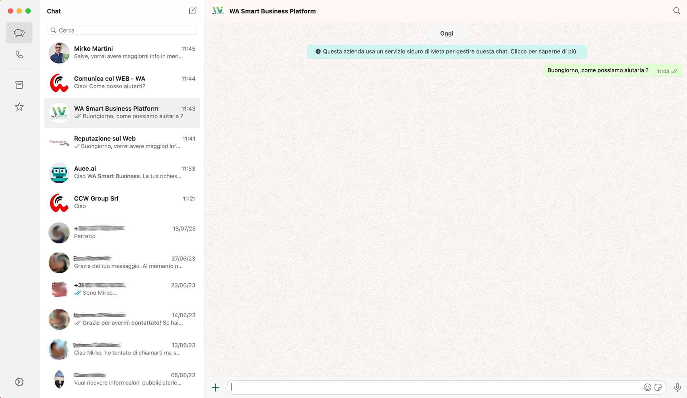Search within conversation magnifier icon

pyautogui.click(x=677, y=11)
